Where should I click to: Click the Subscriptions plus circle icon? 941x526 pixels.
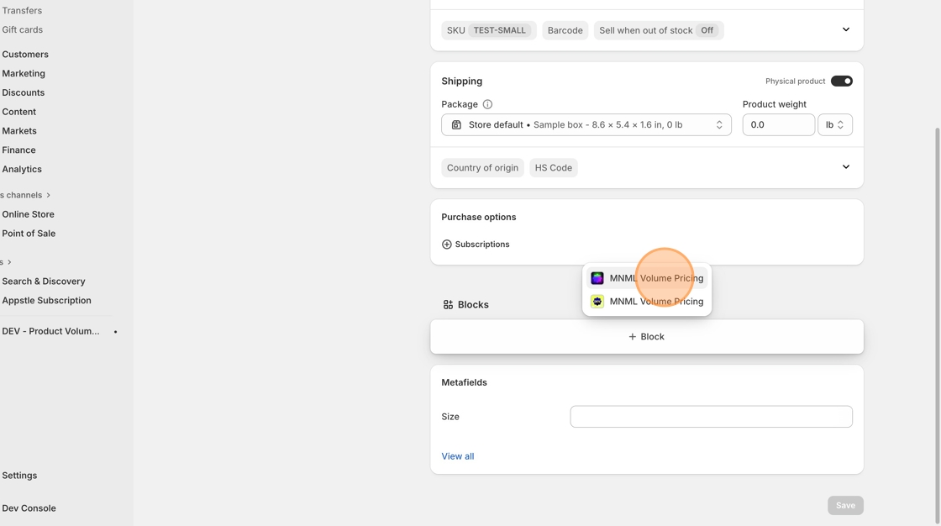click(x=447, y=245)
